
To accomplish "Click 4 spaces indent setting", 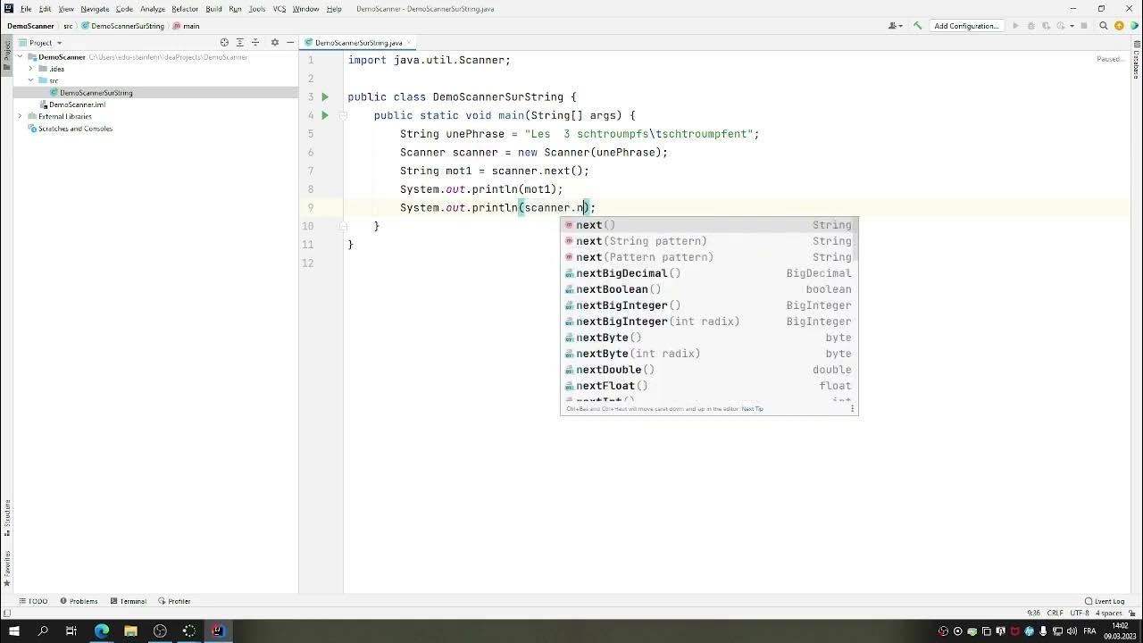I will [1109, 613].
